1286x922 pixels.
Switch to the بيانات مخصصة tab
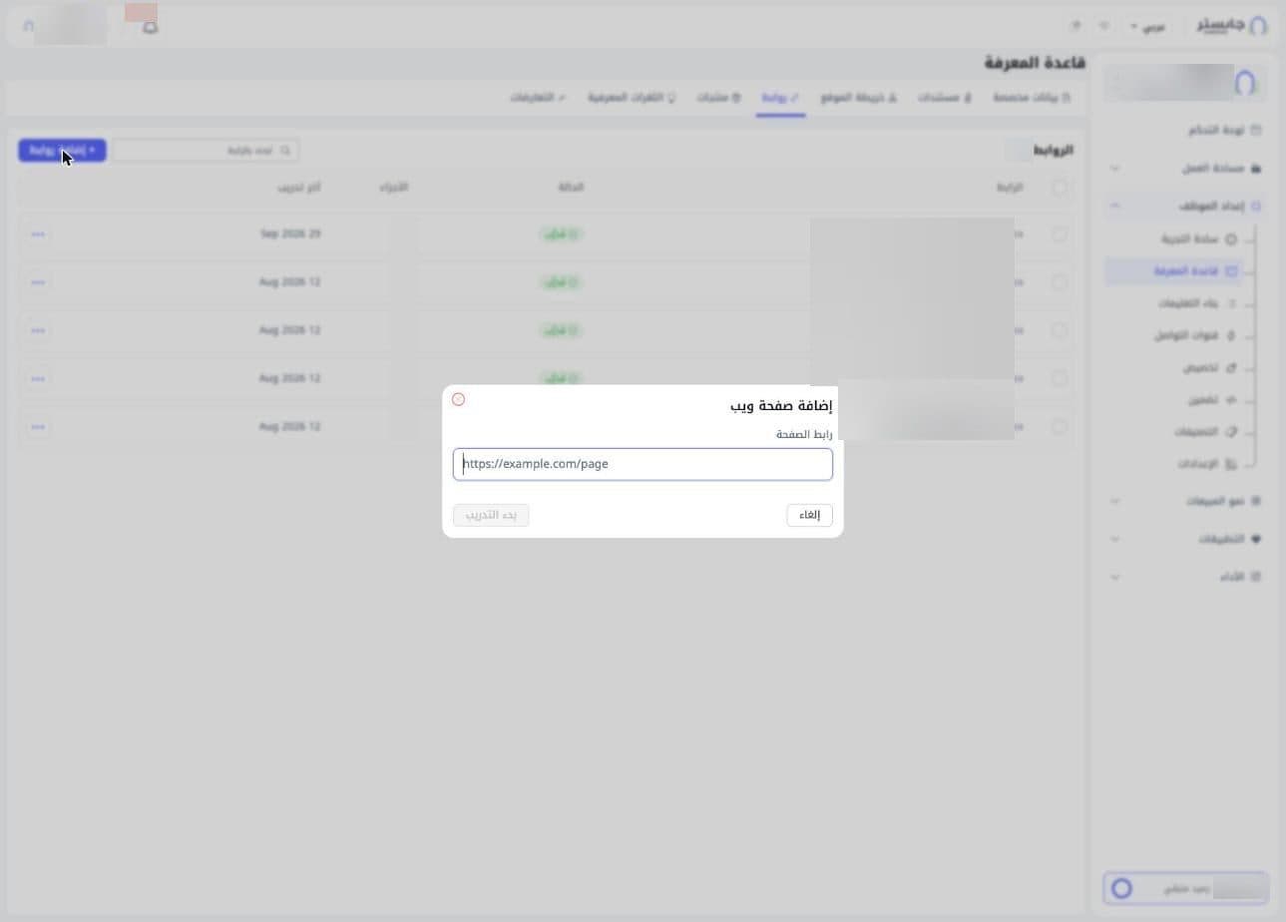tap(1032, 98)
